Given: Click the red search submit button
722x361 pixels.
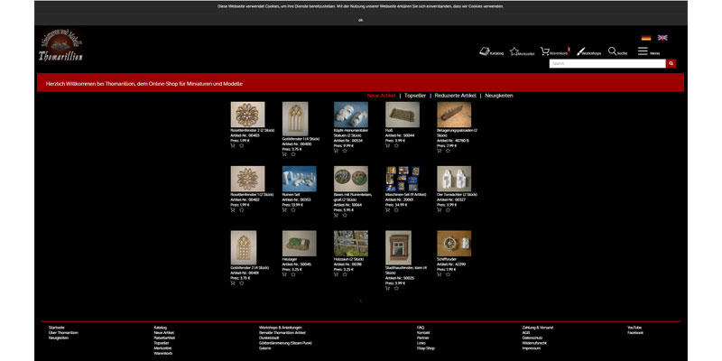Looking at the screenshot, I should tap(671, 64).
